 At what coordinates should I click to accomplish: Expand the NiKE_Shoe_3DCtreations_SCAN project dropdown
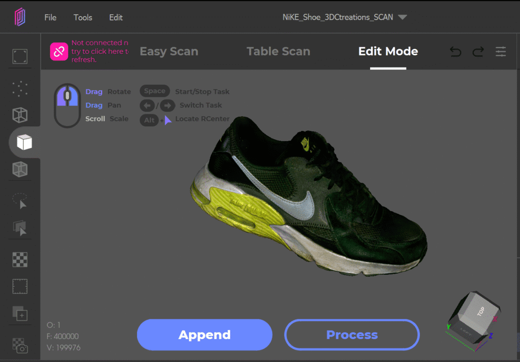coord(402,17)
